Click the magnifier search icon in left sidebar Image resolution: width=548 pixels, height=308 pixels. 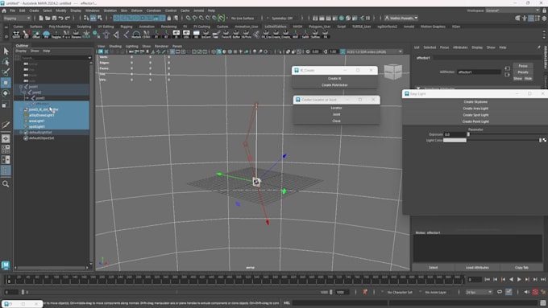6,184
